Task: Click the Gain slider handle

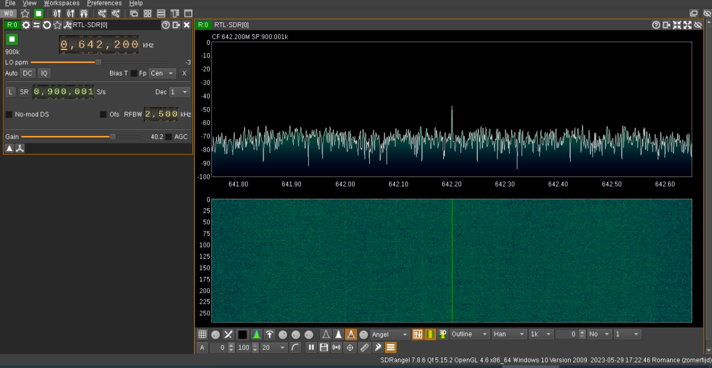Action: coord(113,137)
